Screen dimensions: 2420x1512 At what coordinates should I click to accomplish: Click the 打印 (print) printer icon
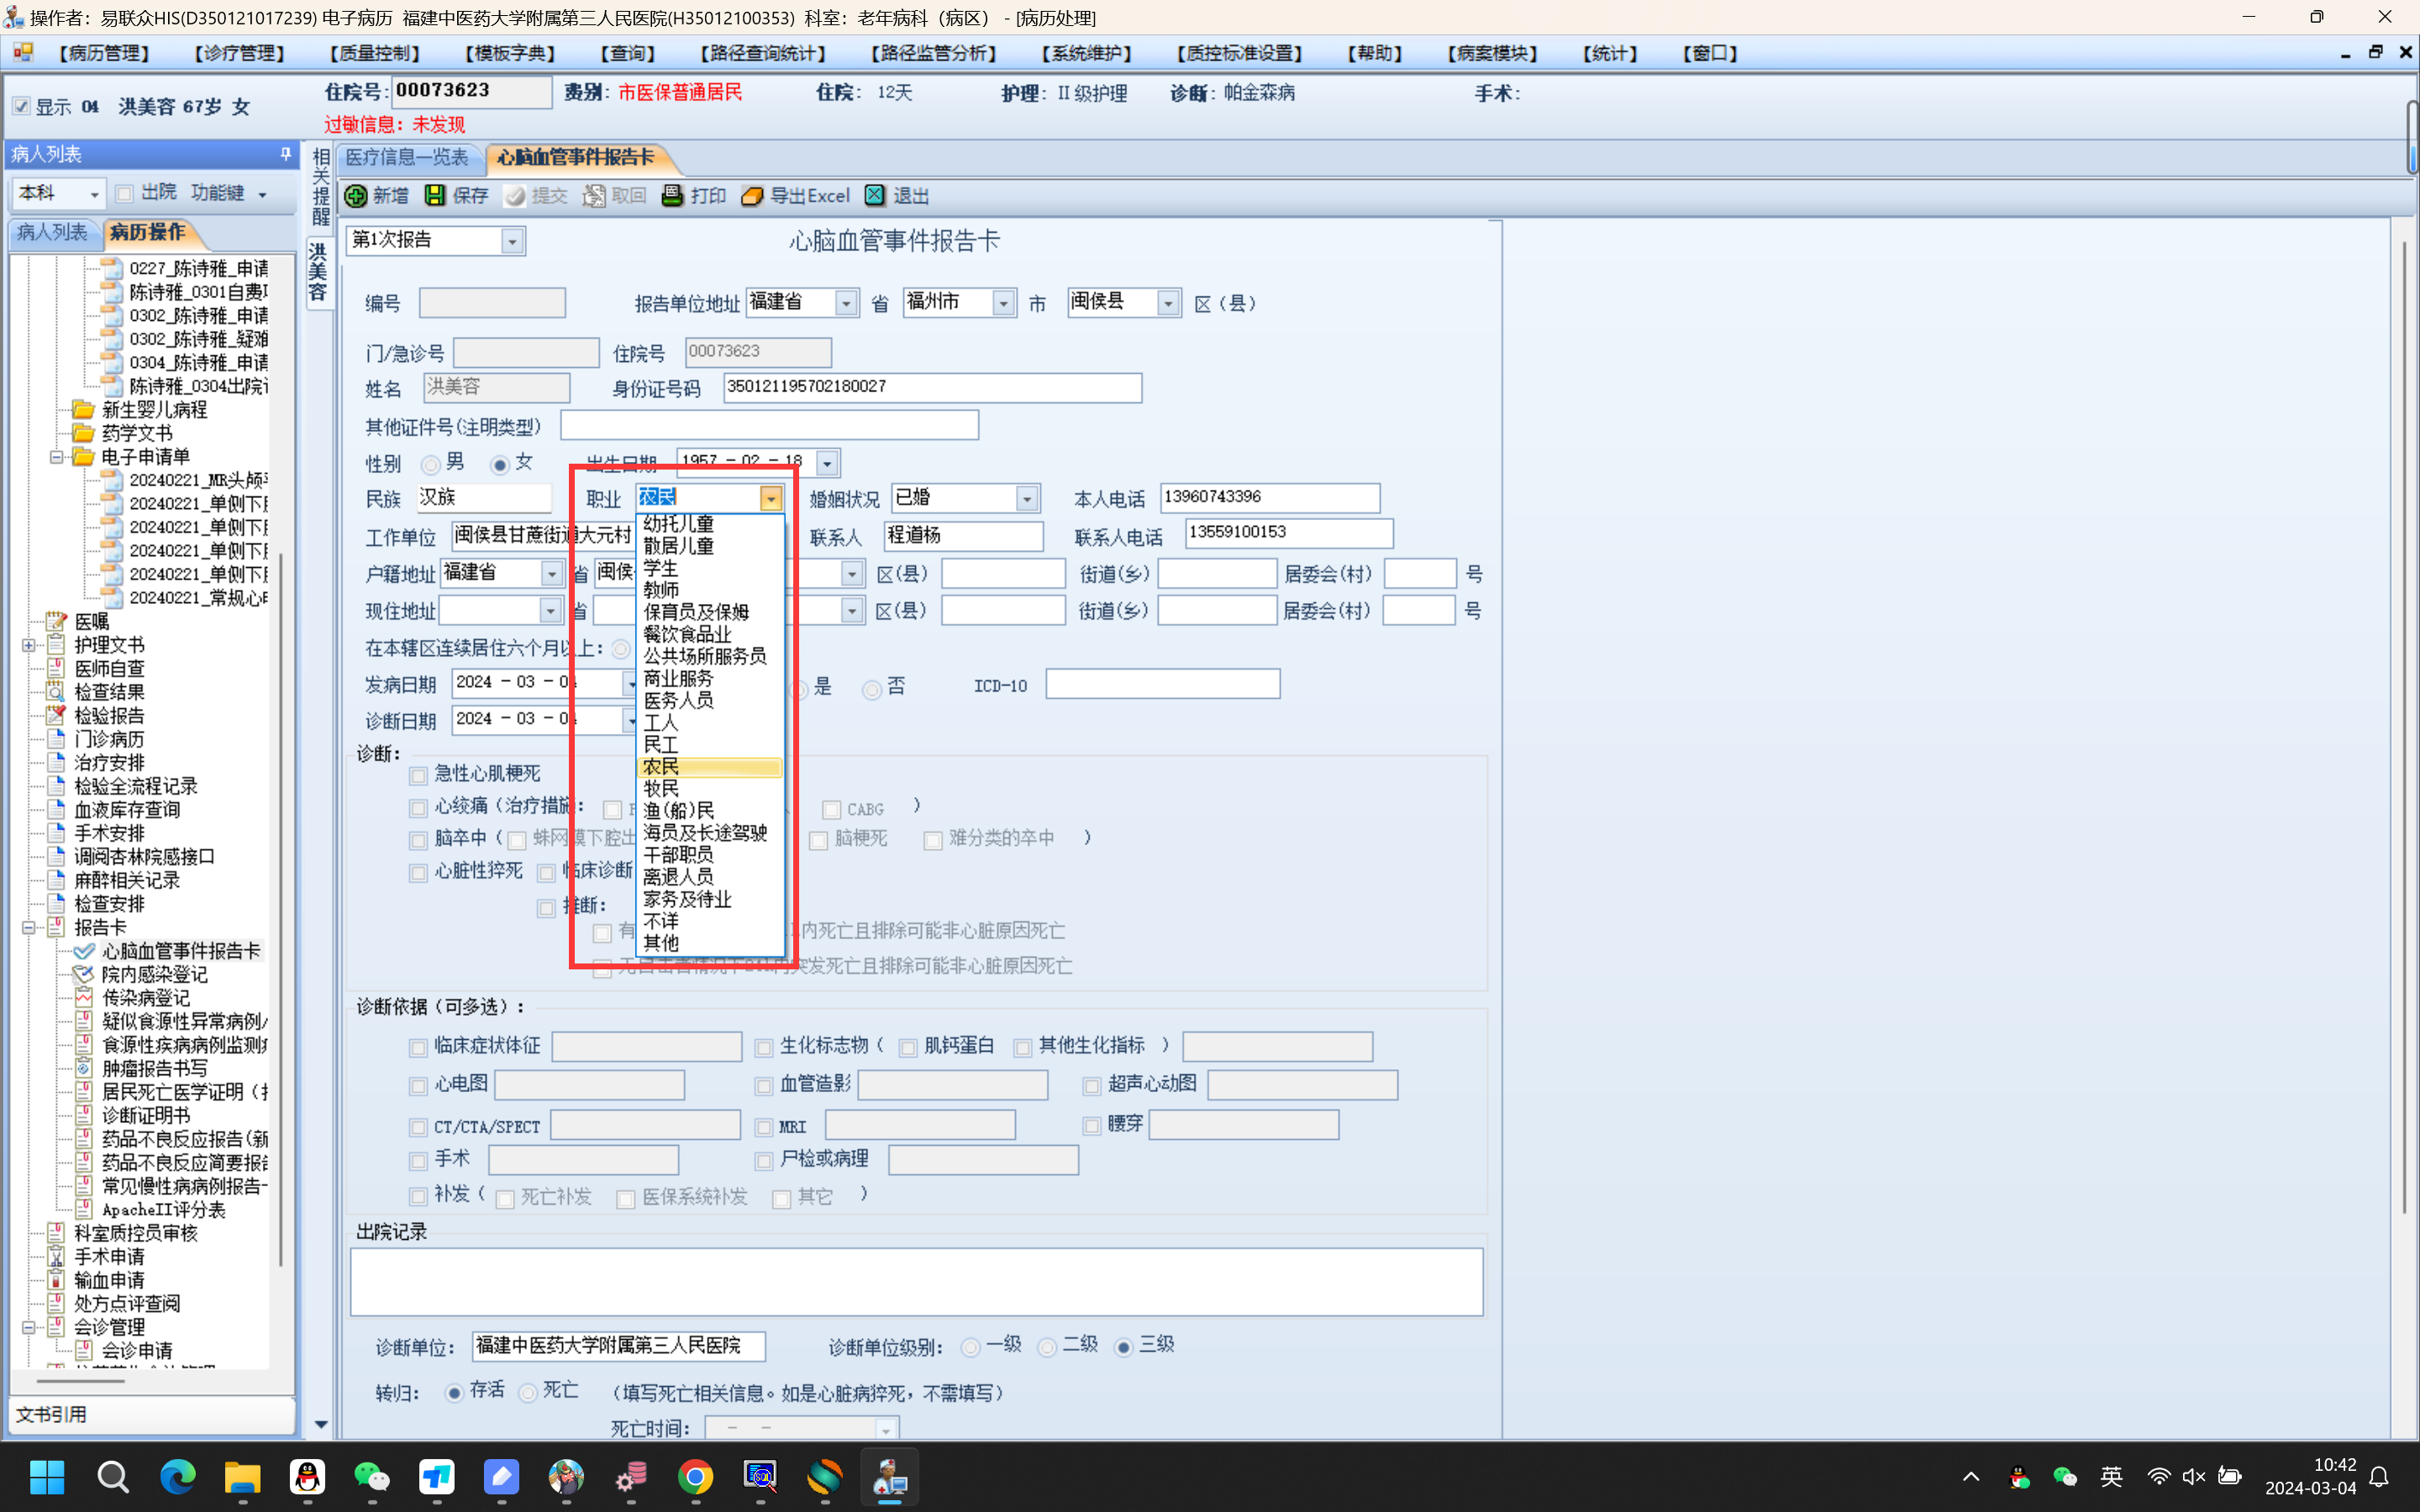tap(672, 196)
